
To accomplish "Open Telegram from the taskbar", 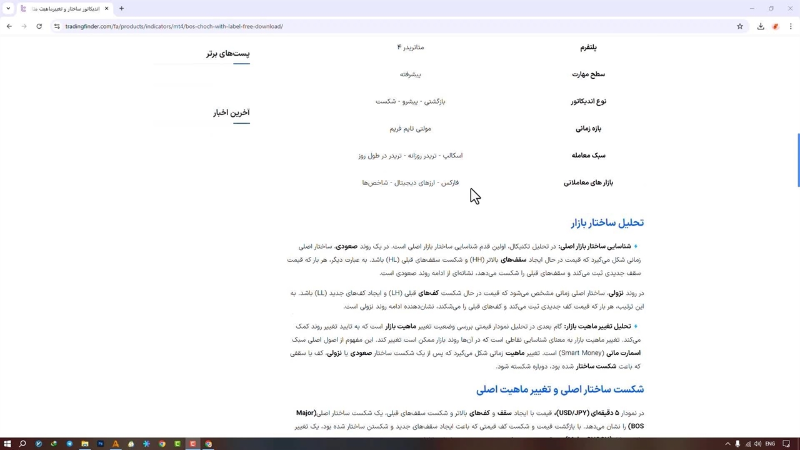I will tap(69, 444).
